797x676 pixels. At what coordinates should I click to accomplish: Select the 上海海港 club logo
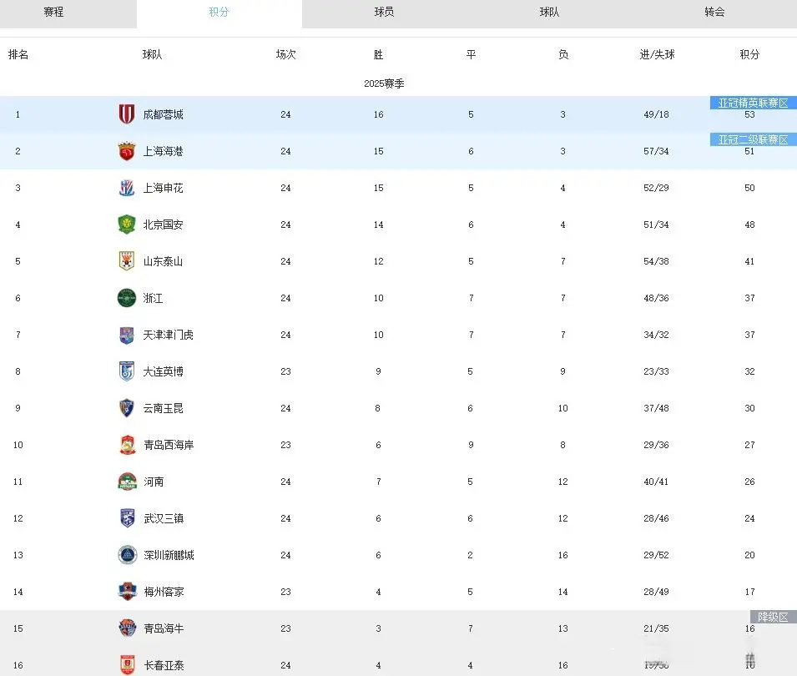click(x=125, y=151)
